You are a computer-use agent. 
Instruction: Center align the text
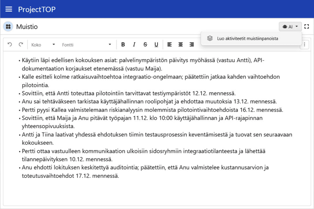181,45
